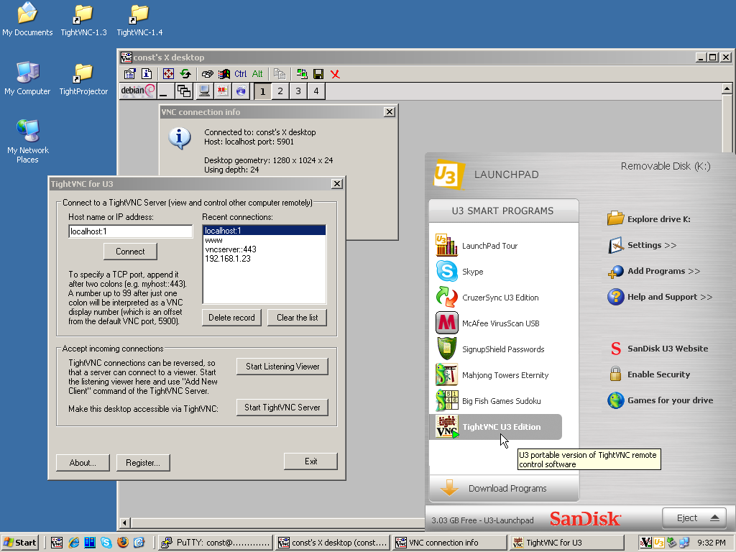Viewport: 736px width, 552px height.
Task: Send Ctrl-Alt-Del to the remote desktop
Action: point(208,73)
